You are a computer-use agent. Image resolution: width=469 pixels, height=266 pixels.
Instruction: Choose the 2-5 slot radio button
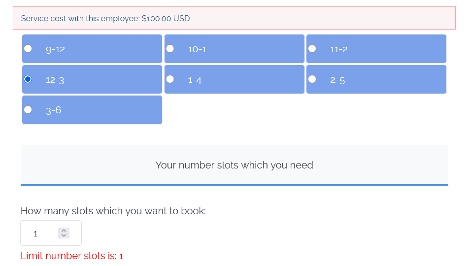tap(312, 79)
